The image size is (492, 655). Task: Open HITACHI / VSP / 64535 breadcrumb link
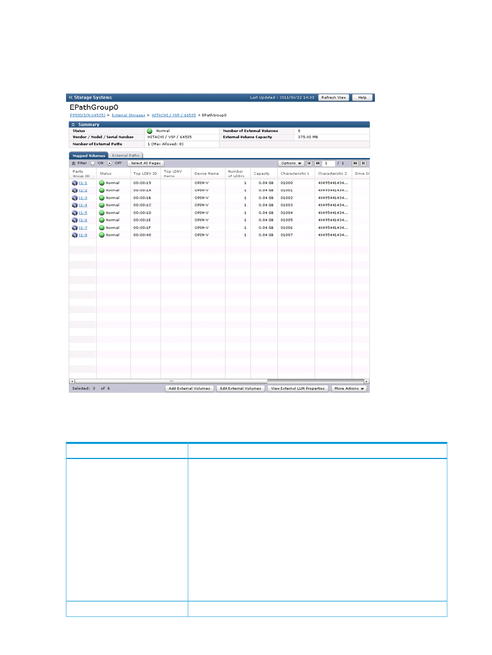[174, 116]
